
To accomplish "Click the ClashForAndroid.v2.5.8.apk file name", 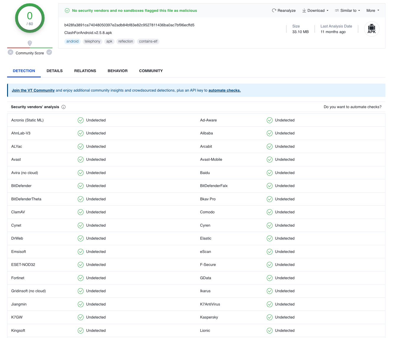I will tap(88, 33).
